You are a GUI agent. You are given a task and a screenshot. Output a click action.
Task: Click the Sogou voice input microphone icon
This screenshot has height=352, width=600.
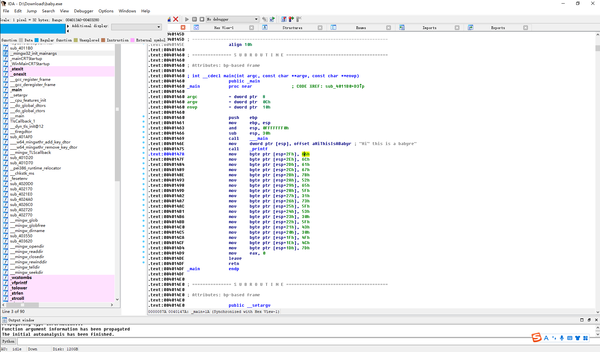click(x=562, y=338)
